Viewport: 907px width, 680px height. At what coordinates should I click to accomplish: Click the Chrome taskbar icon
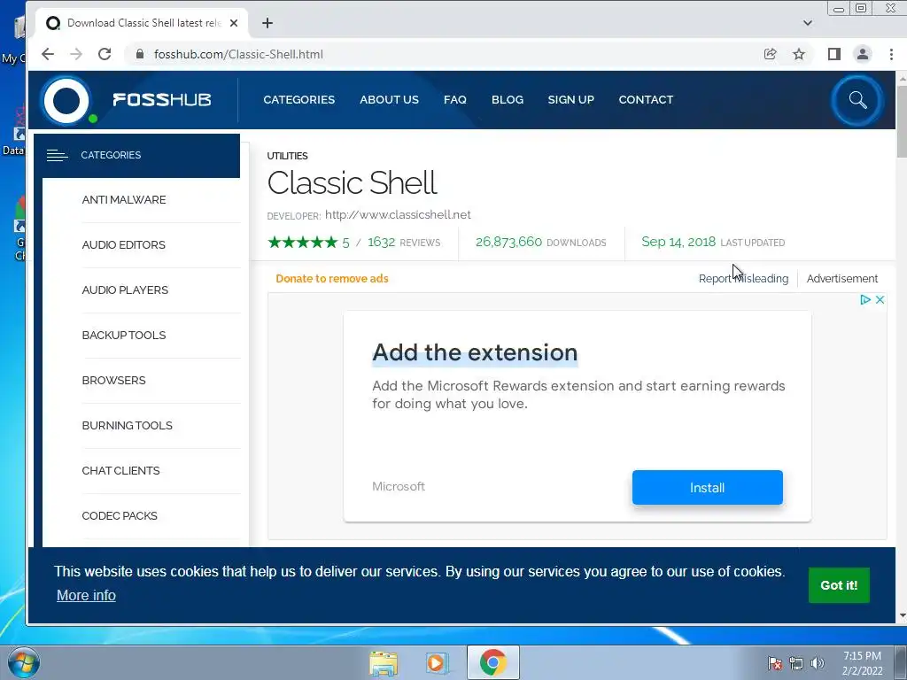[492, 662]
